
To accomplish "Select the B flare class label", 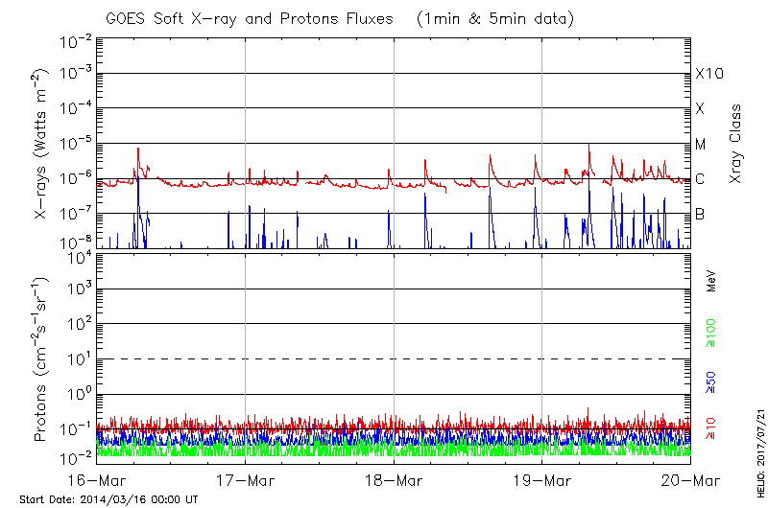I will pyautogui.click(x=700, y=214).
